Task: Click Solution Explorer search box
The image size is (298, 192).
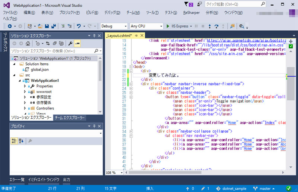Action: coord(56,51)
